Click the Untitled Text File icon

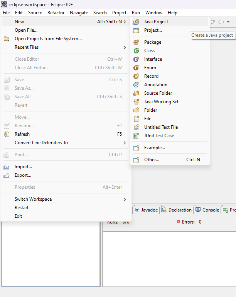click(136, 127)
